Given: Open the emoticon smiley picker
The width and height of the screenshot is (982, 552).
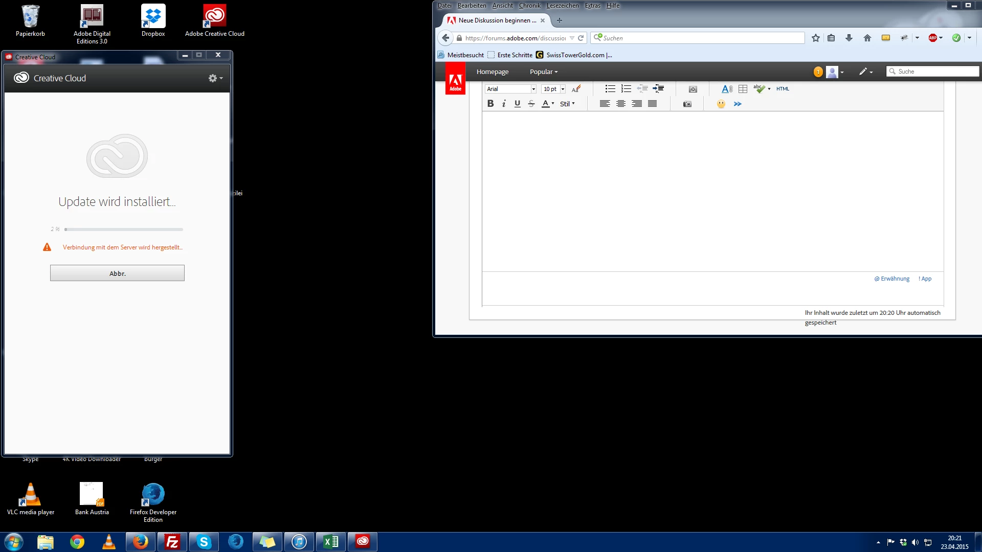Looking at the screenshot, I should [721, 104].
